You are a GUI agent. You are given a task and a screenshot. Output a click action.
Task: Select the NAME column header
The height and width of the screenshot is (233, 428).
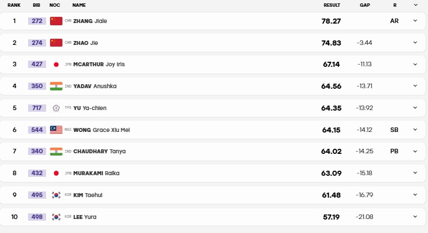click(x=79, y=5)
